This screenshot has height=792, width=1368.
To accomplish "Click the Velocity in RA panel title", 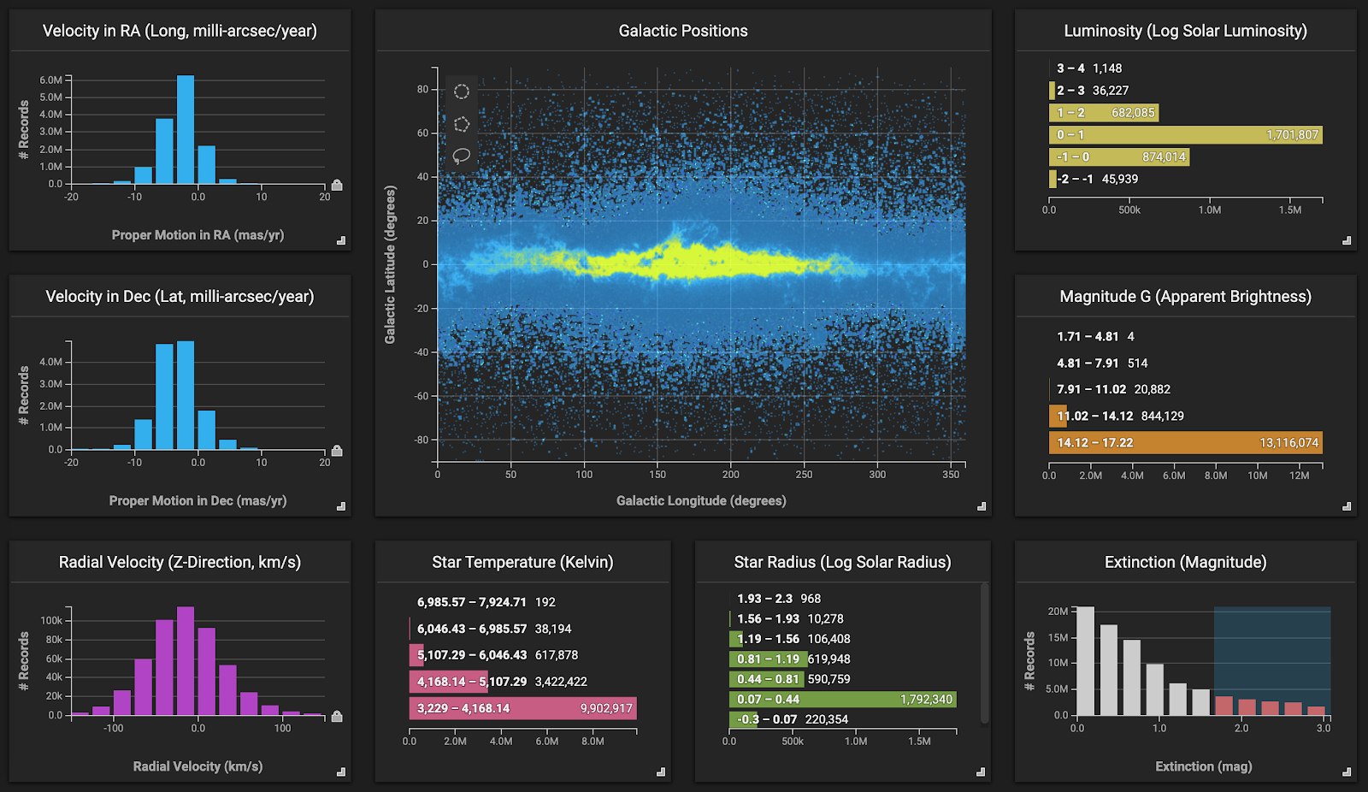I will [180, 31].
